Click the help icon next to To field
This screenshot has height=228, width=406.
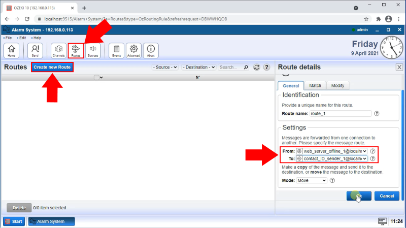point(373,158)
